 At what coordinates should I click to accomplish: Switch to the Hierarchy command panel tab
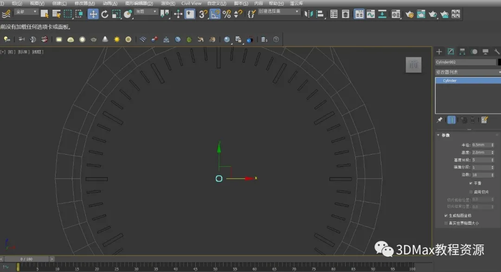(462, 52)
